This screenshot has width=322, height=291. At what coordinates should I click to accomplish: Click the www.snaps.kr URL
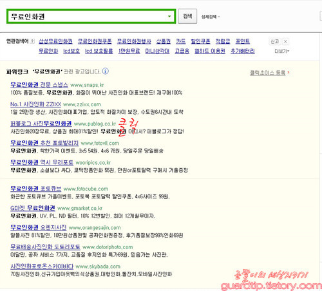coord(87,85)
